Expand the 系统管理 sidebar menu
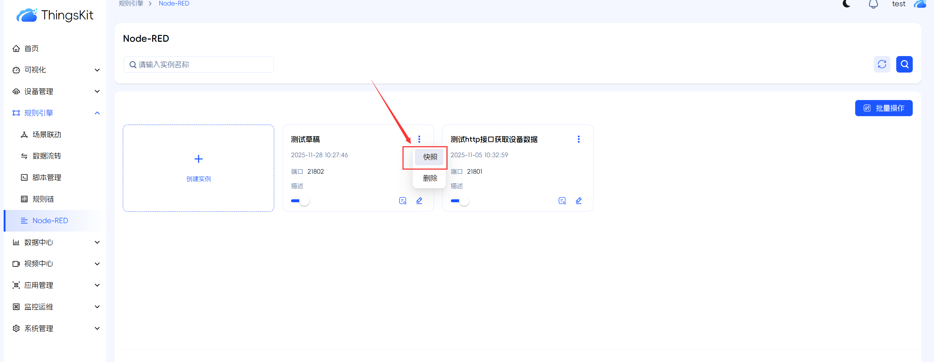Screen dimensions: 934x362 pyautogui.click(x=55, y=328)
